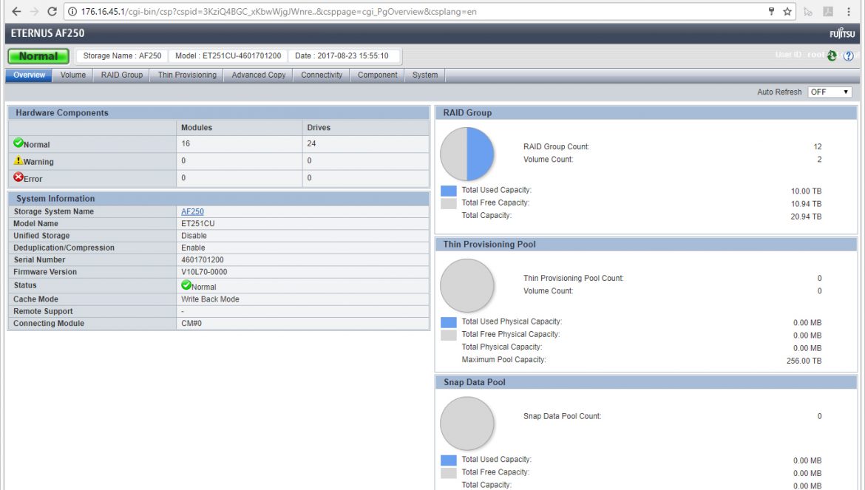Click the total free capacity "10.94 TB"
This screenshot has width=865, height=490.
[806, 204]
